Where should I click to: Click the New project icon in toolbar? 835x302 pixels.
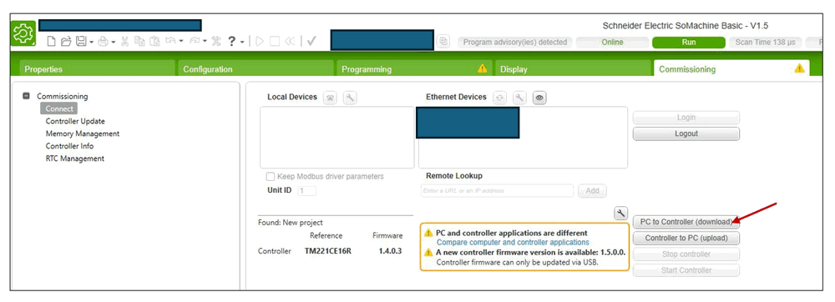pos(52,42)
